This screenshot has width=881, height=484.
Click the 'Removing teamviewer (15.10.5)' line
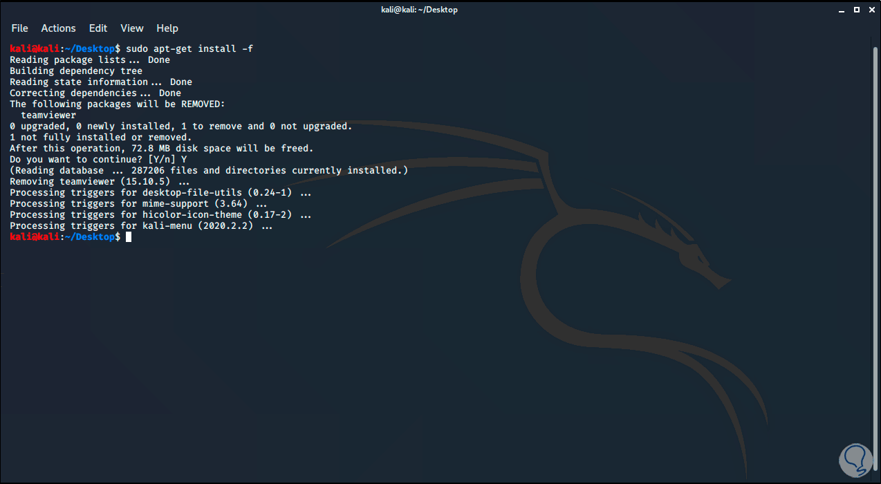(100, 181)
